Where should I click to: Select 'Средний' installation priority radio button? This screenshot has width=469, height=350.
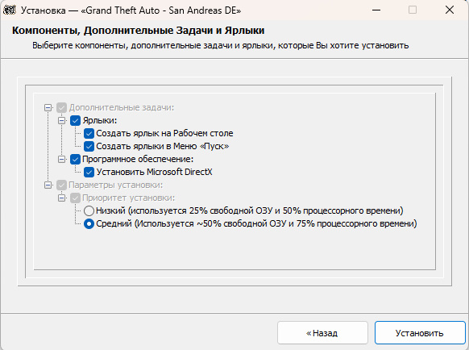point(89,223)
